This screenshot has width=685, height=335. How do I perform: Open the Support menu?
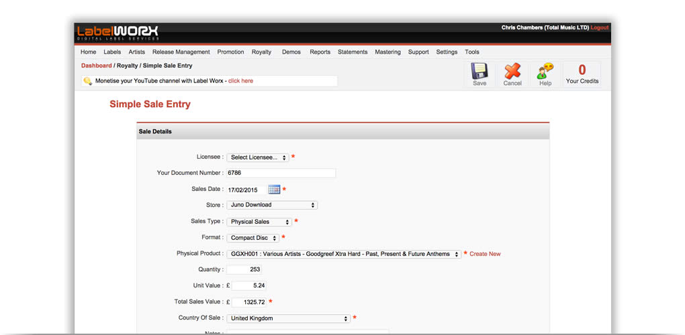[418, 52]
